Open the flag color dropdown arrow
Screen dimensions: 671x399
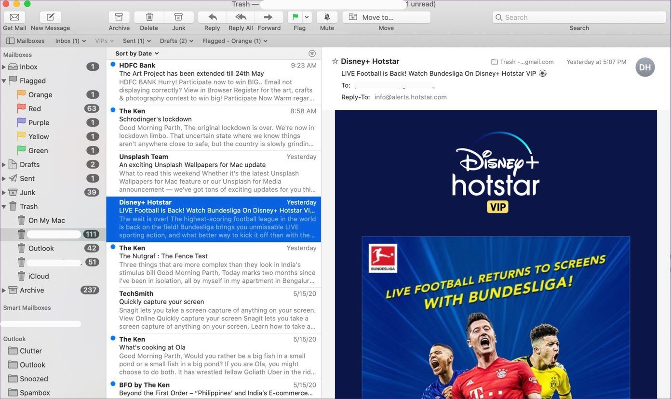coord(307,17)
